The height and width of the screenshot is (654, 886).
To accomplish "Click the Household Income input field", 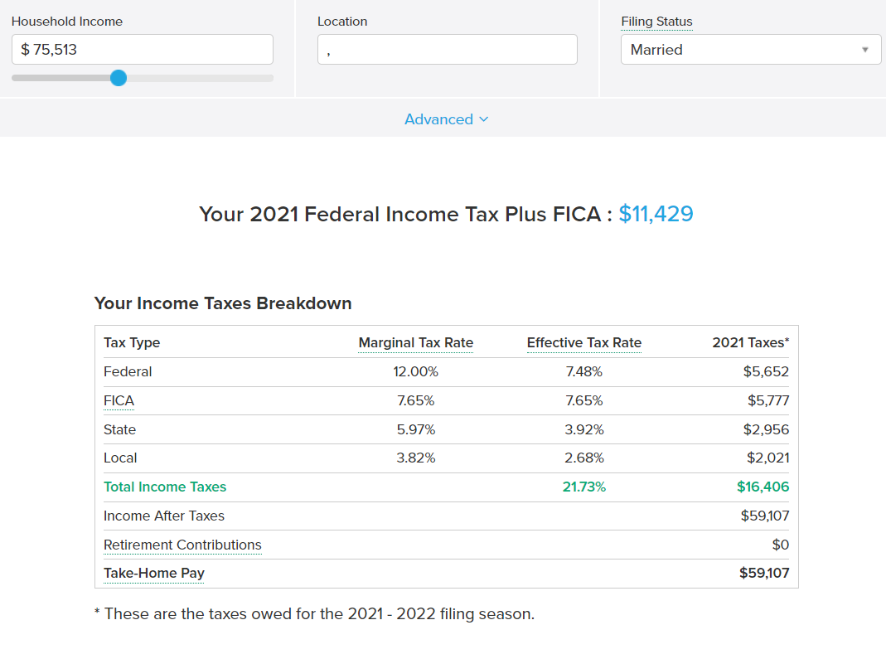I will point(142,50).
